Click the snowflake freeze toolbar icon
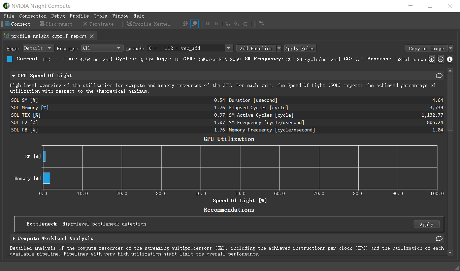 tap(185, 24)
